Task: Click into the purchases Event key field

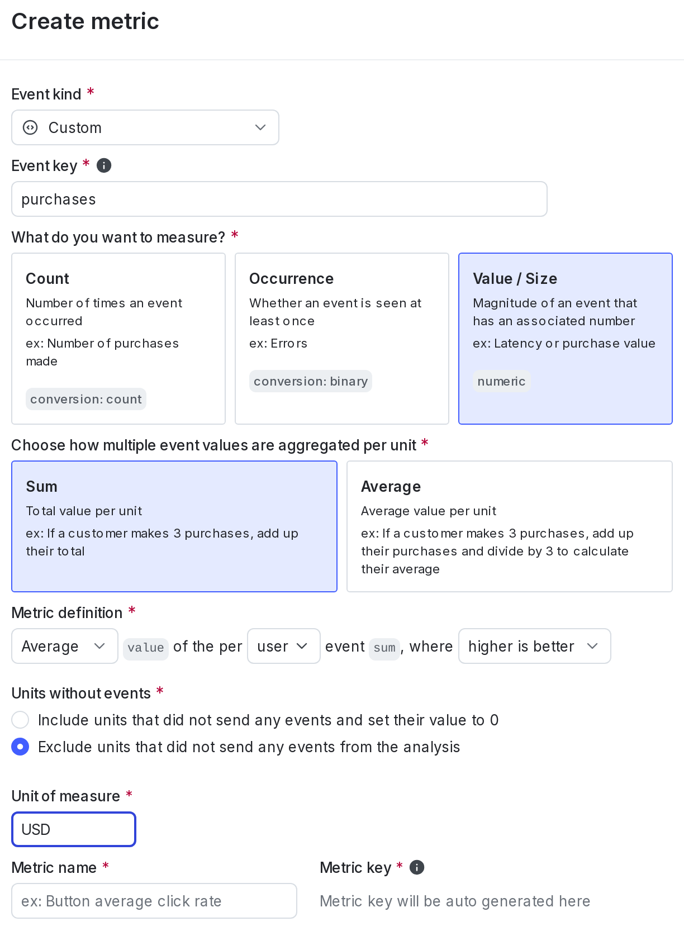Action: [x=279, y=199]
